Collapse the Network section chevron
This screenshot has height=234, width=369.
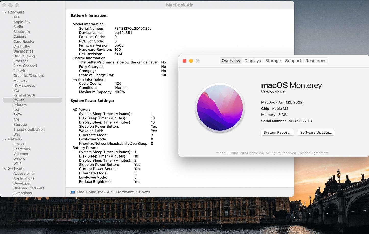pos(5,139)
